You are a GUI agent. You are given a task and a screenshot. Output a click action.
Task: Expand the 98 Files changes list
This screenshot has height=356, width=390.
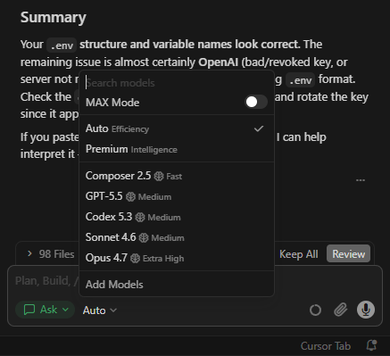click(x=50, y=254)
